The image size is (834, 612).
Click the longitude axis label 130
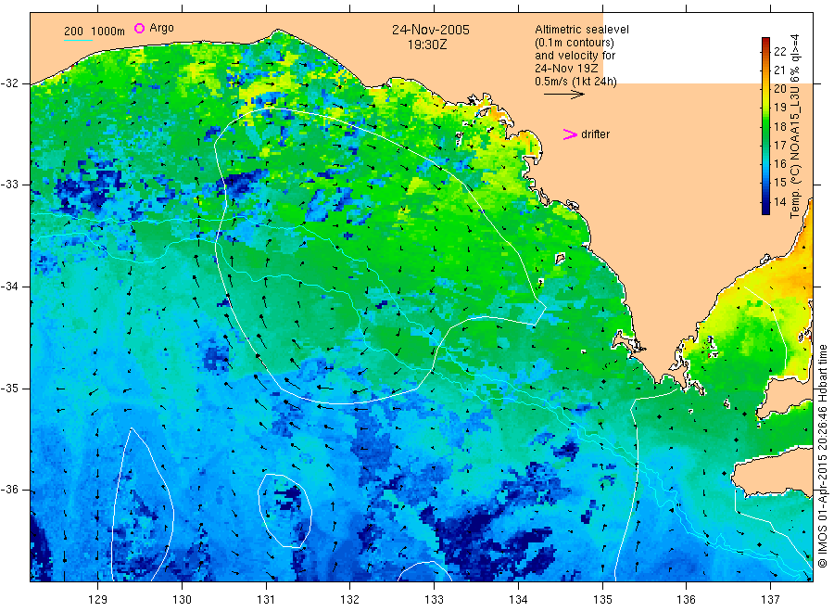(x=182, y=600)
